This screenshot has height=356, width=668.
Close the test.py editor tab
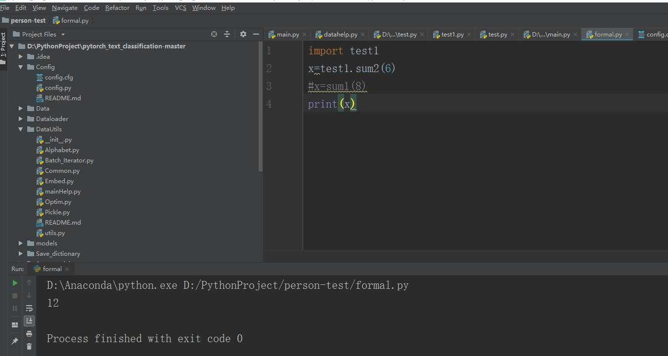coord(512,35)
